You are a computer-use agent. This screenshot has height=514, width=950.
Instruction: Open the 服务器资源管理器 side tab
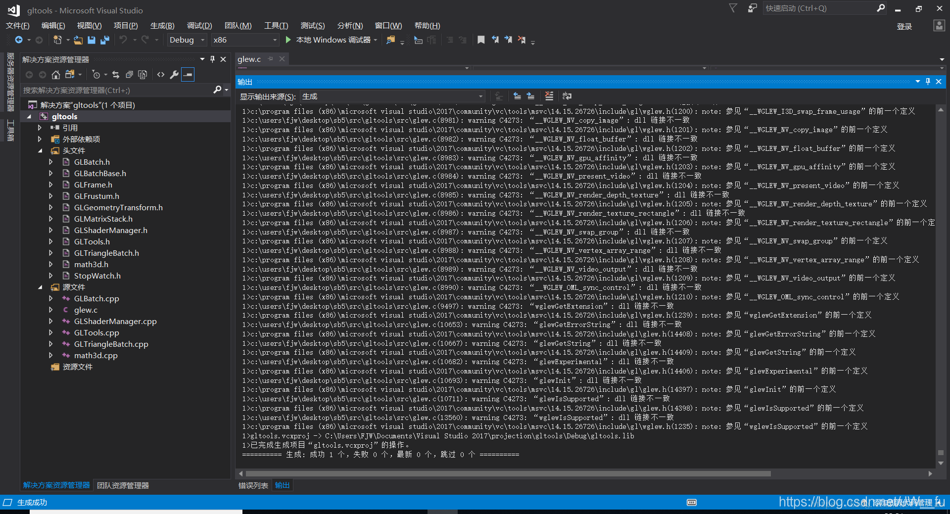click(x=10, y=82)
